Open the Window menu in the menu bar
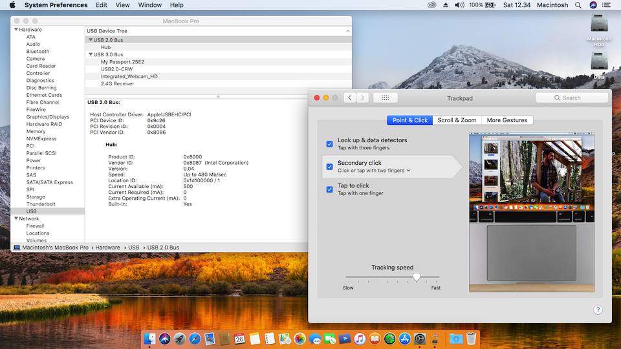The width and height of the screenshot is (621, 349). pyautogui.click(x=150, y=5)
